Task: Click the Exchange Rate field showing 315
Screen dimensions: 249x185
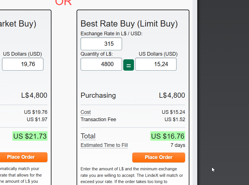Action: click(x=101, y=44)
